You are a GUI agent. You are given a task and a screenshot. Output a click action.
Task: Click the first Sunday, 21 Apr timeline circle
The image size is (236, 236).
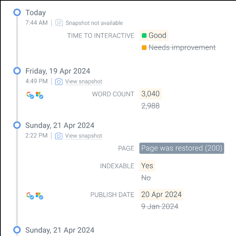17,125
